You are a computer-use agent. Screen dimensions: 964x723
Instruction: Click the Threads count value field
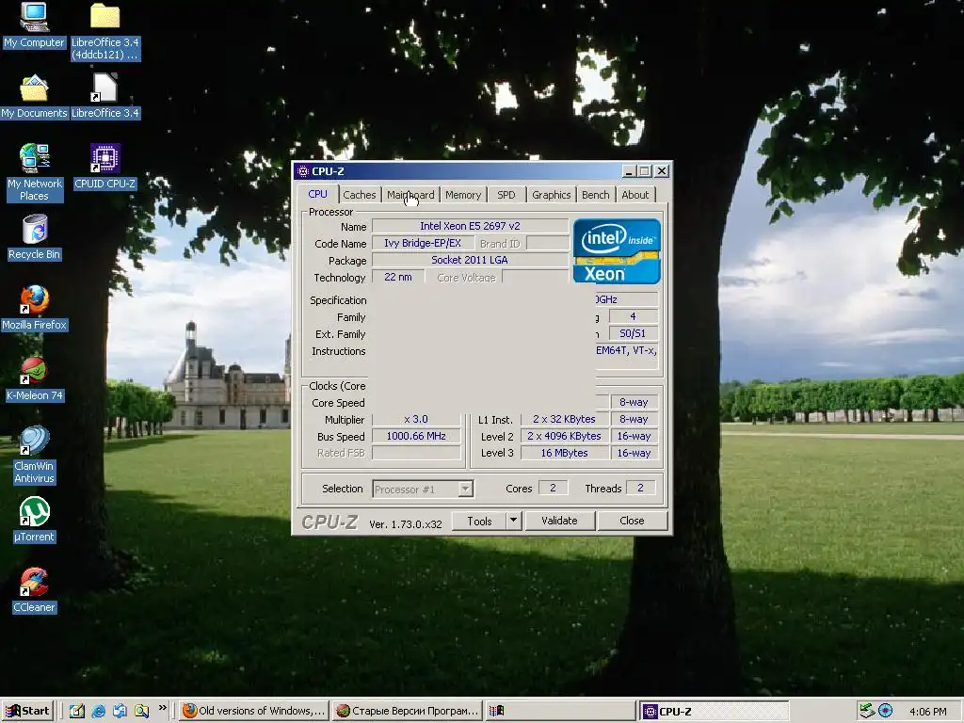click(x=640, y=488)
